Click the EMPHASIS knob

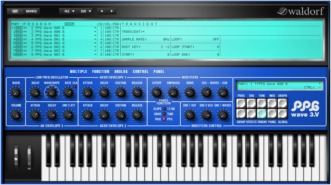pos(173,93)
